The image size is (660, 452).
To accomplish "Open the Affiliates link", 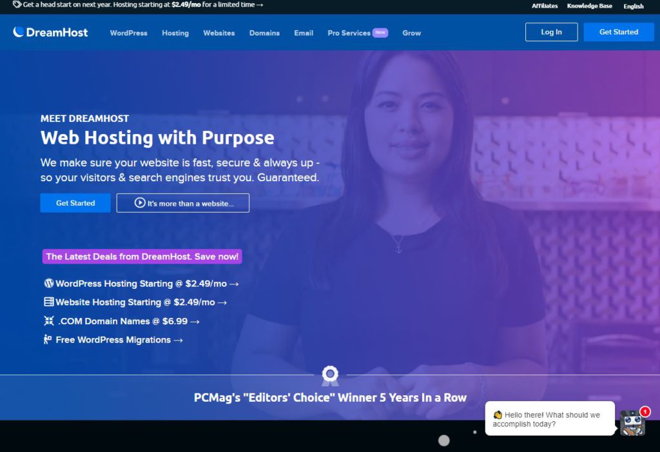I will [545, 6].
